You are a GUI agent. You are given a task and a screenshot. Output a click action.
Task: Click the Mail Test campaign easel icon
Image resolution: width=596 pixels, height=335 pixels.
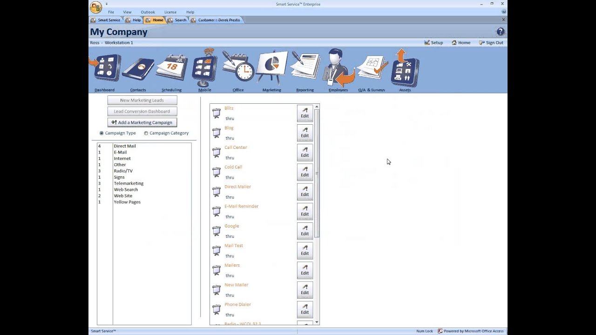click(x=217, y=250)
